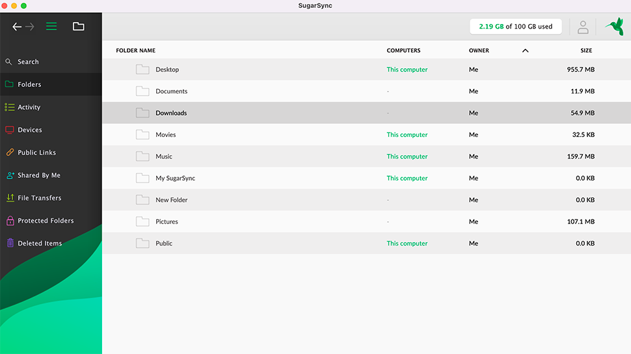Click This computer link in Desktop row
Screen dimensions: 631x354
[407, 70]
